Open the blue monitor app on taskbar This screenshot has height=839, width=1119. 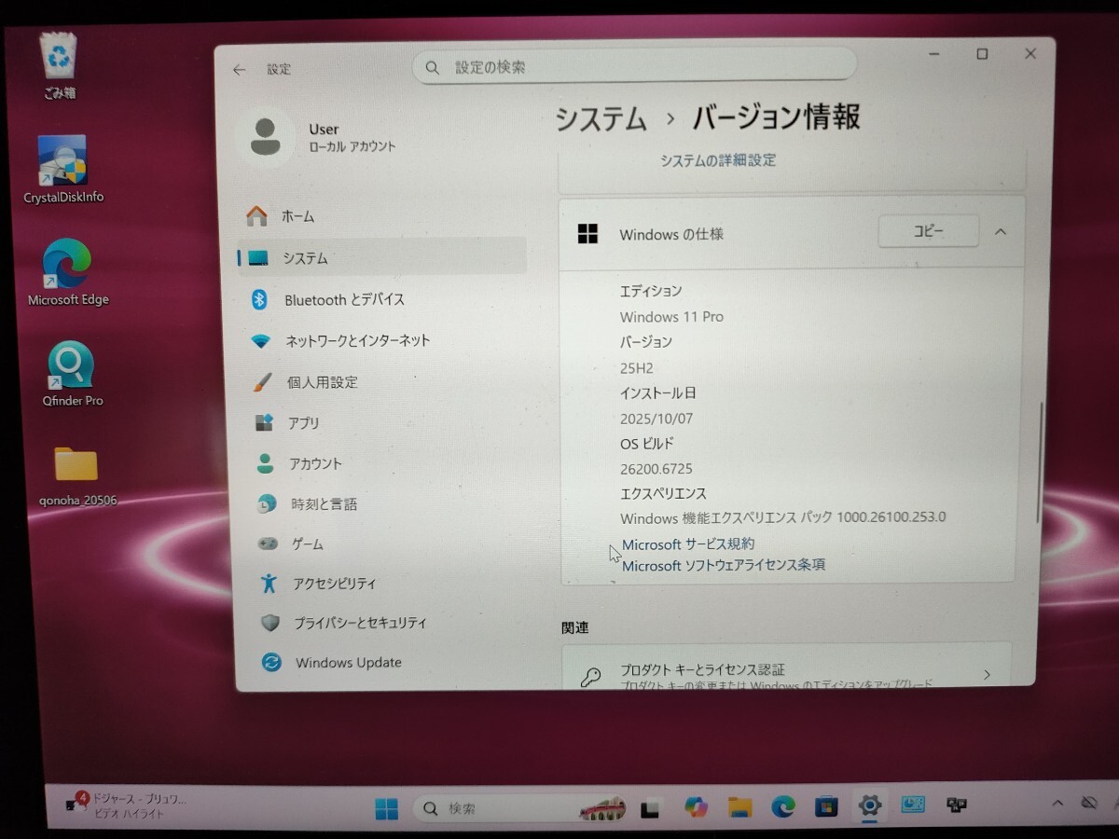point(913,805)
